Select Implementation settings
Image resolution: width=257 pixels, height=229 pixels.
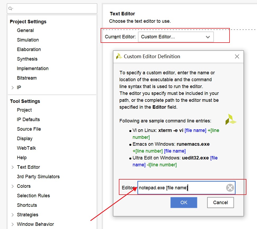[32, 68]
